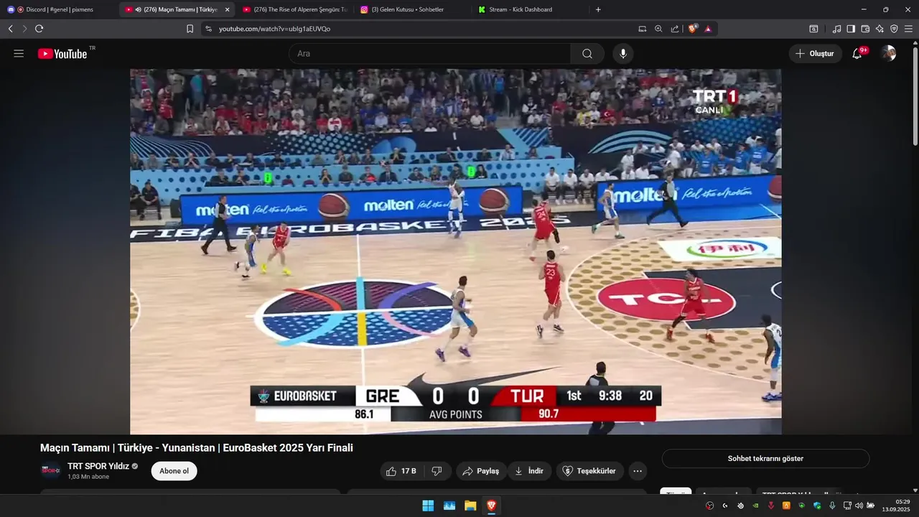Screen dimensions: 919x517
Task: Open Brave Shields lion icon
Action: pyautogui.click(x=693, y=29)
